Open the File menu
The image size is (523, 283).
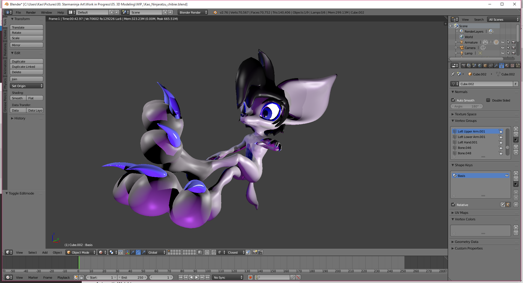(x=18, y=12)
